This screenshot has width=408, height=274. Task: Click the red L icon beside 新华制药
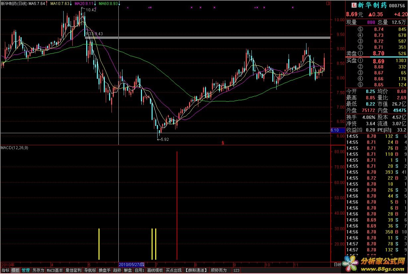click(x=354, y=5)
